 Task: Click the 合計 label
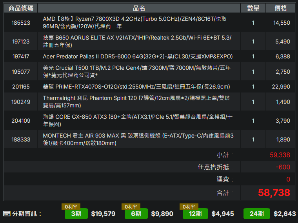(225, 193)
